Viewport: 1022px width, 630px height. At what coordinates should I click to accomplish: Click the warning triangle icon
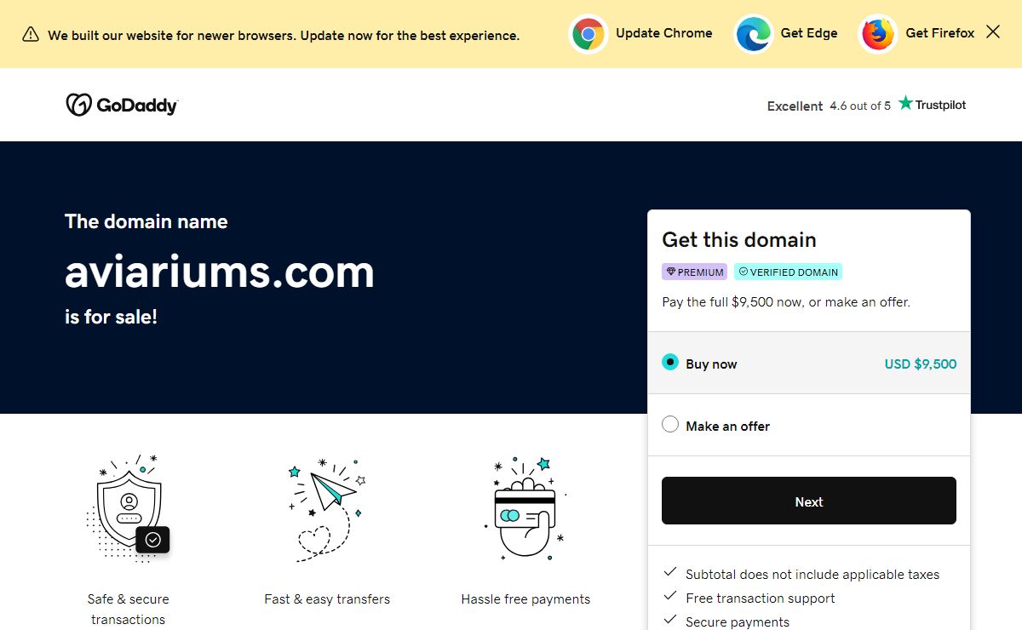31,35
